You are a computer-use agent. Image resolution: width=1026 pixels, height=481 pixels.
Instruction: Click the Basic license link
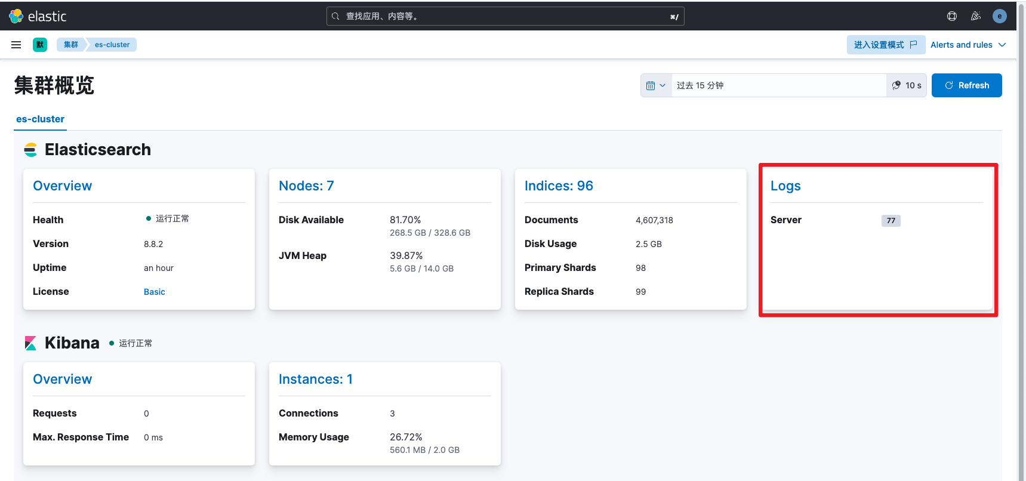(x=155, y=292)
